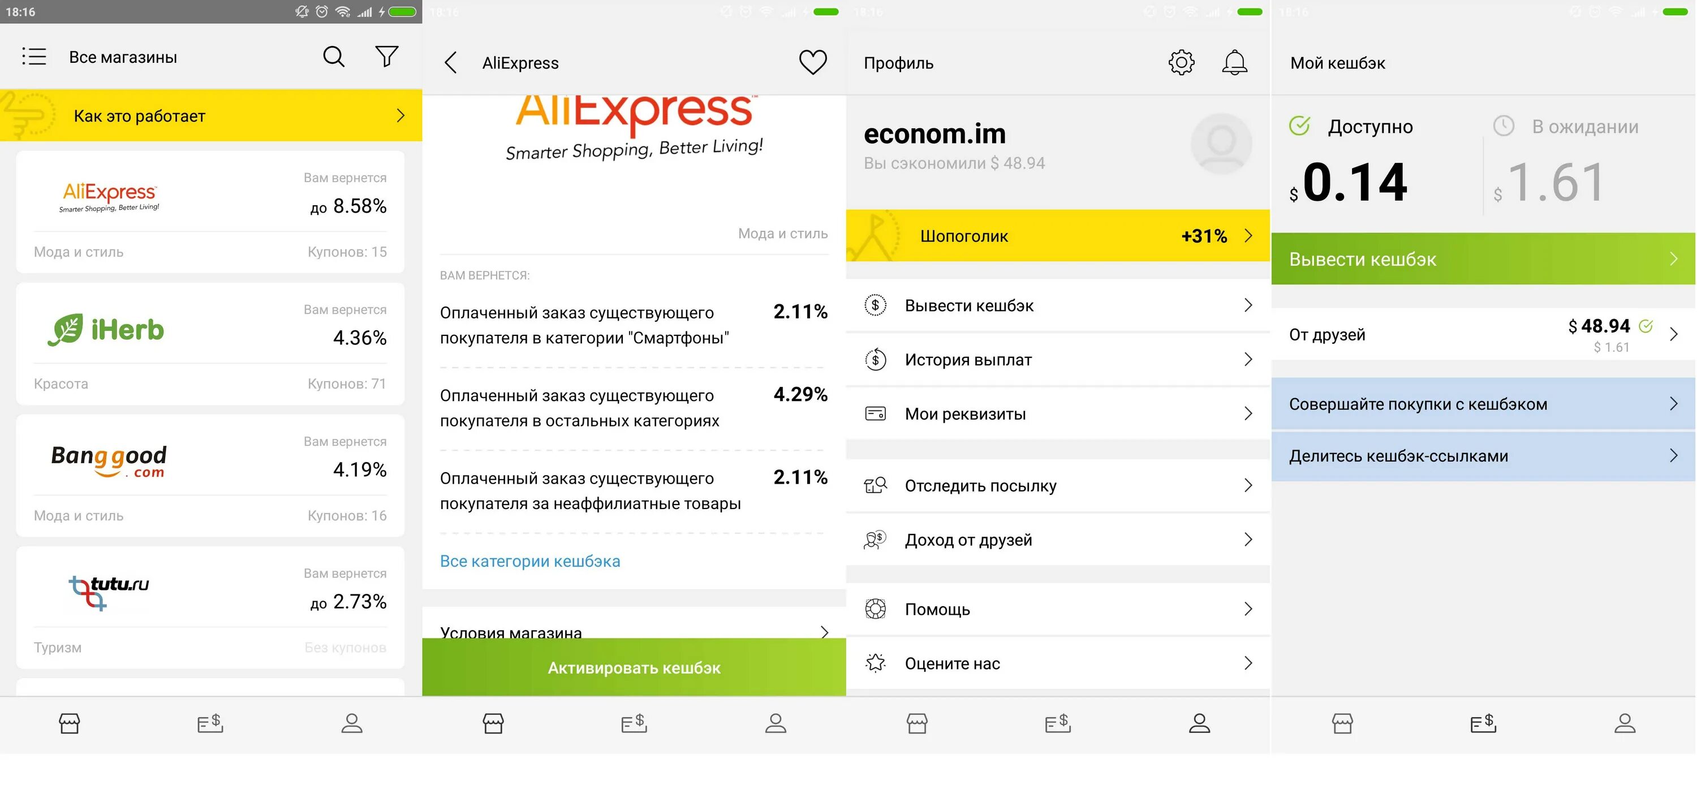
Task: Toggle the AliExpress favorite heart
Action: click(812, 63)
